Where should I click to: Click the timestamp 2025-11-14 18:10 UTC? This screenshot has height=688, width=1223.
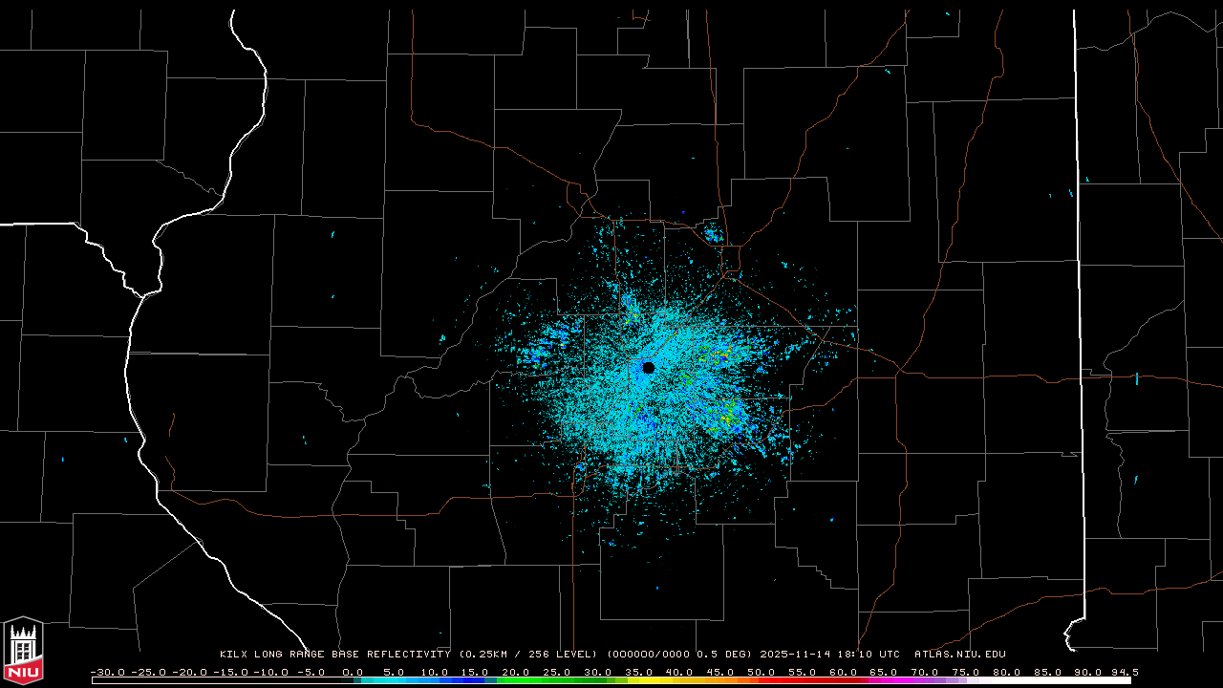[830, 655]
